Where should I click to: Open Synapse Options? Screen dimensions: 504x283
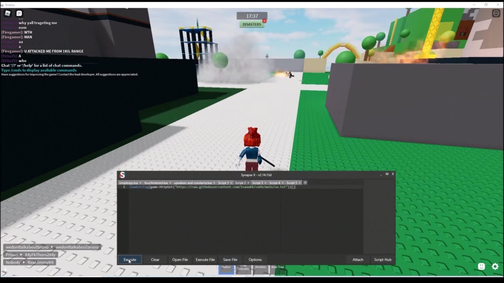click(255, 259)
